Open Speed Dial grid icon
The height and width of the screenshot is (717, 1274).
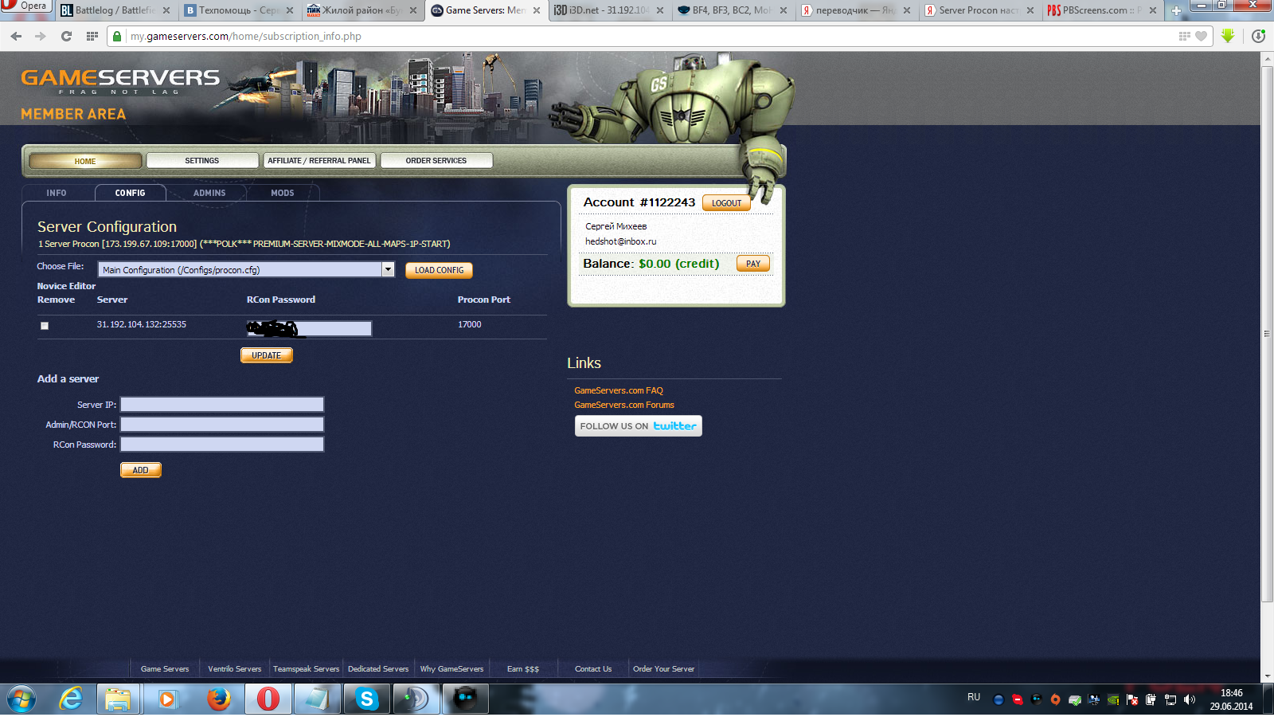92,36
